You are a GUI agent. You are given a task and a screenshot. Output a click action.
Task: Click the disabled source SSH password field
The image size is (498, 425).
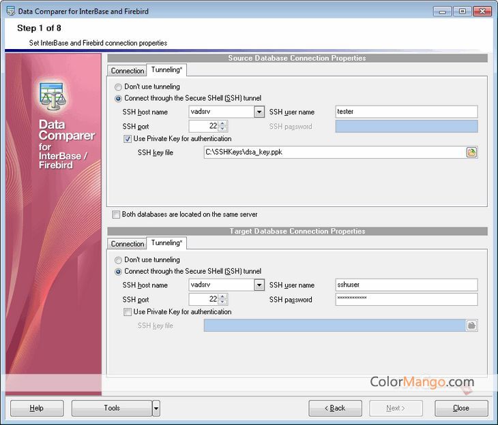[x=407, y=126]
